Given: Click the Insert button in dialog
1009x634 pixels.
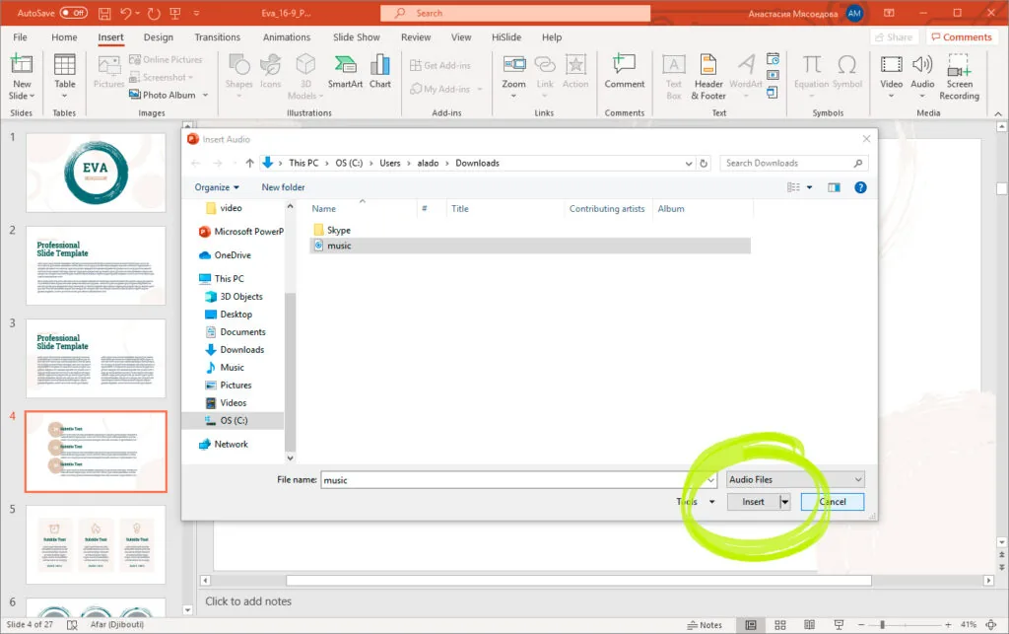Looking at the screenshot, I should 753,502.
